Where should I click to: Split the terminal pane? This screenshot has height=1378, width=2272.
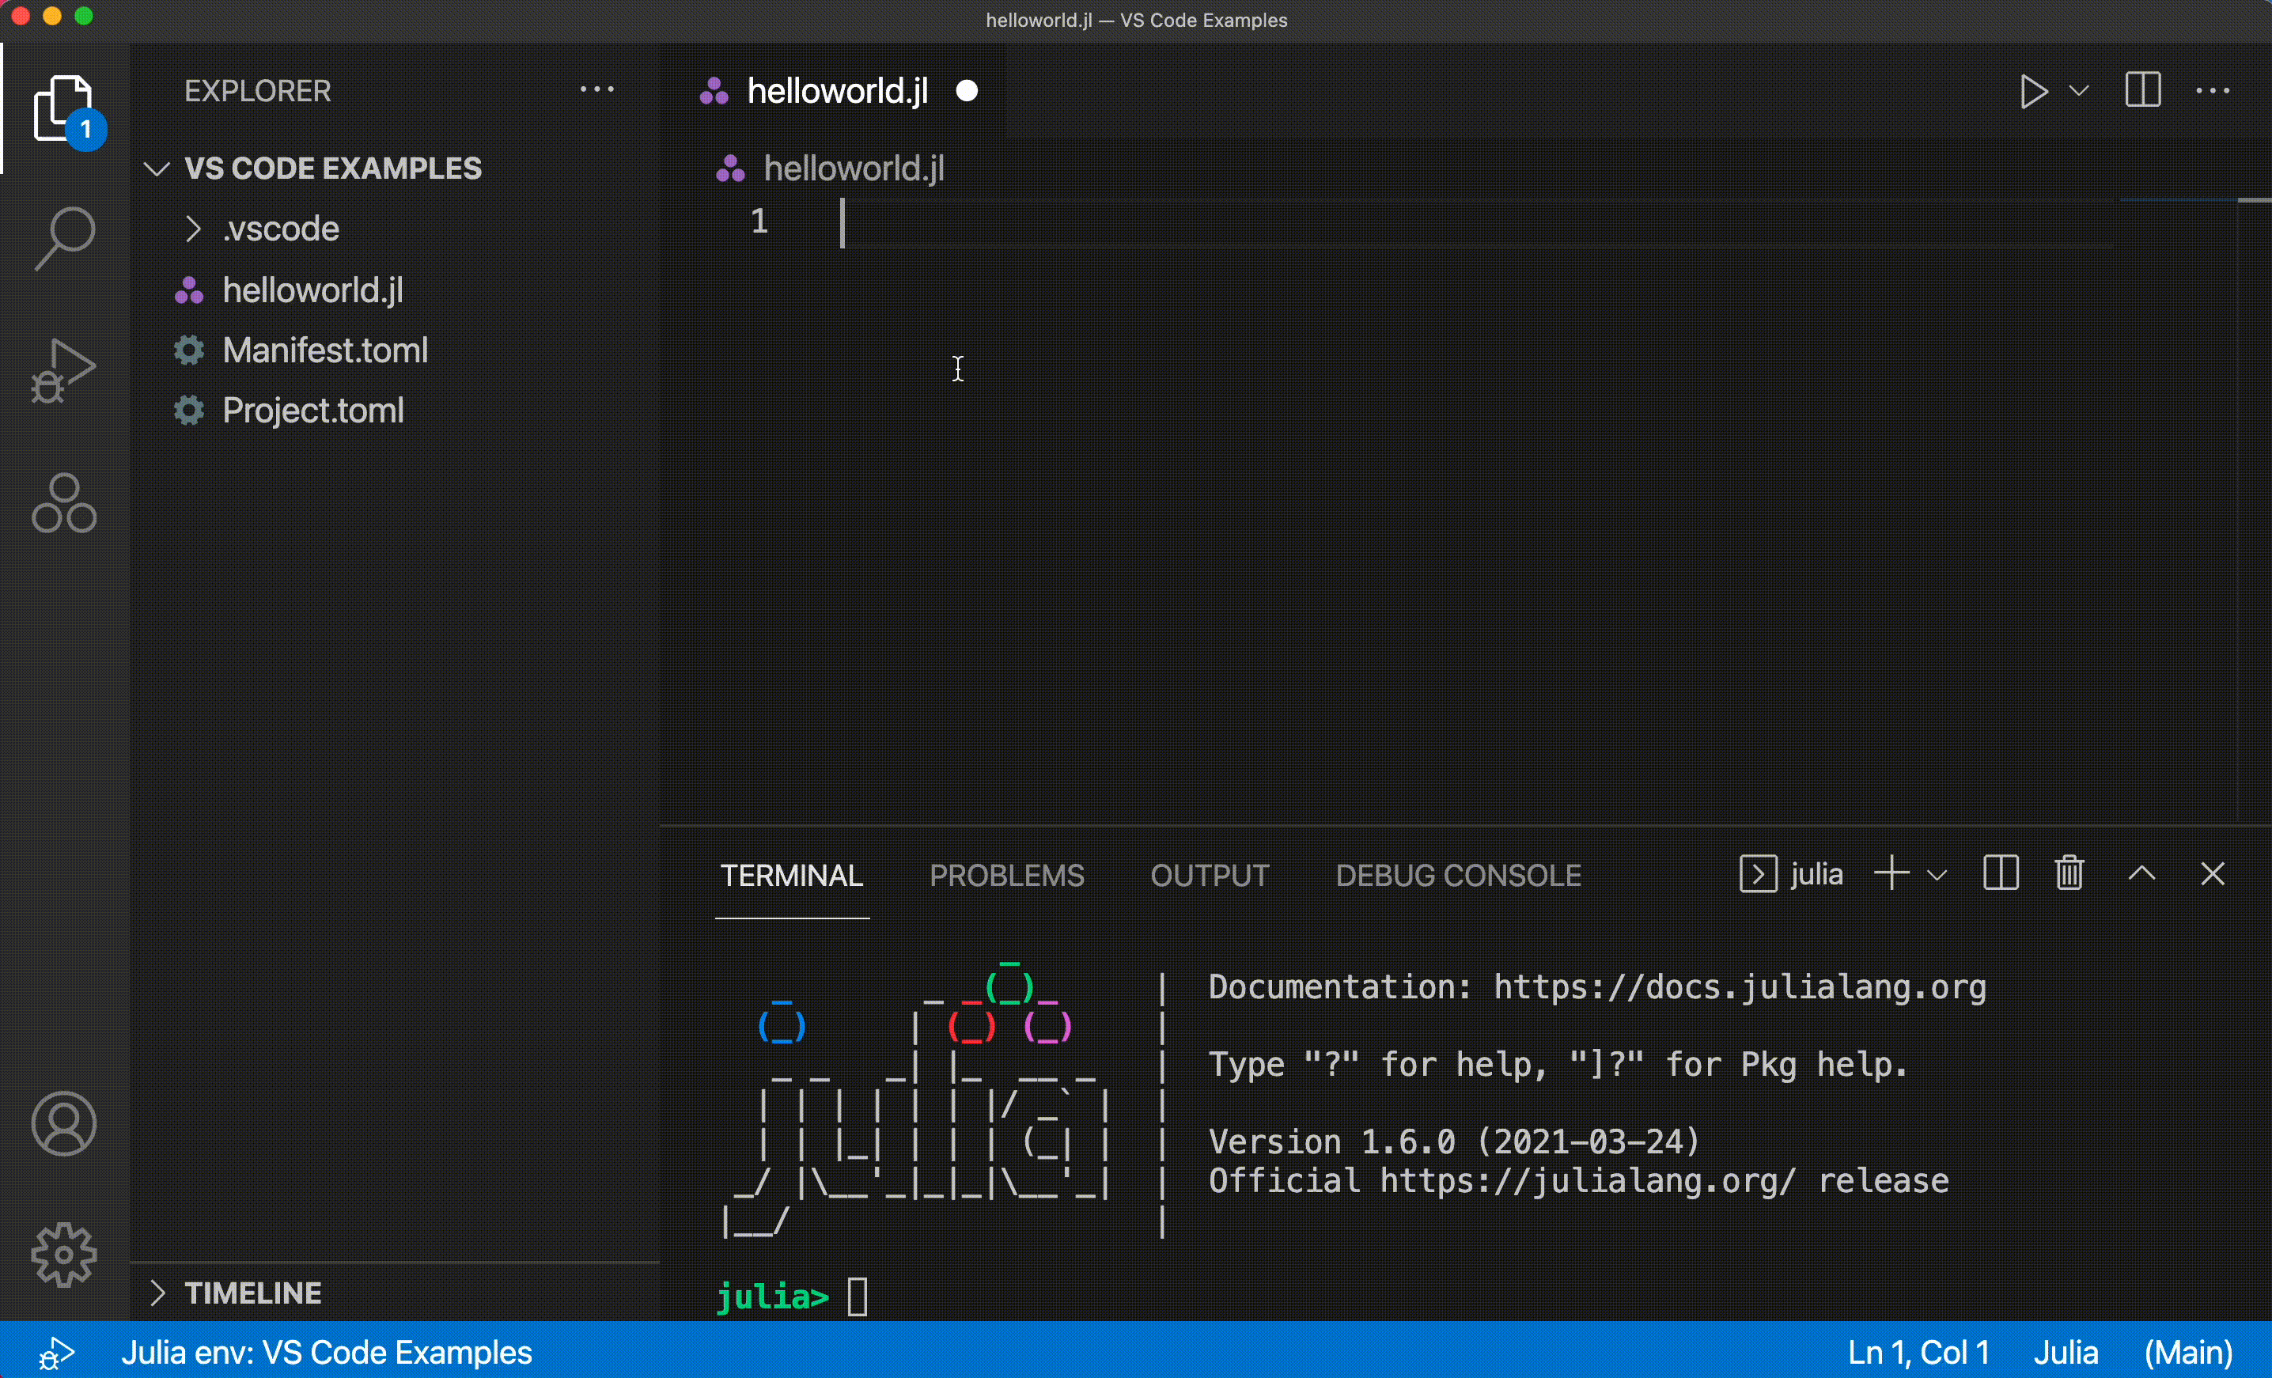(x=1999, y=873)
